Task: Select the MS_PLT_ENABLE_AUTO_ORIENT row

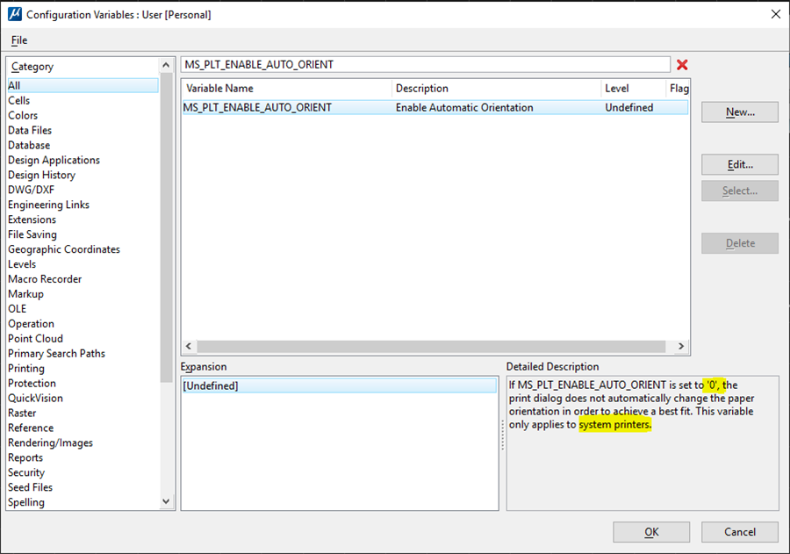Action: 435,107
